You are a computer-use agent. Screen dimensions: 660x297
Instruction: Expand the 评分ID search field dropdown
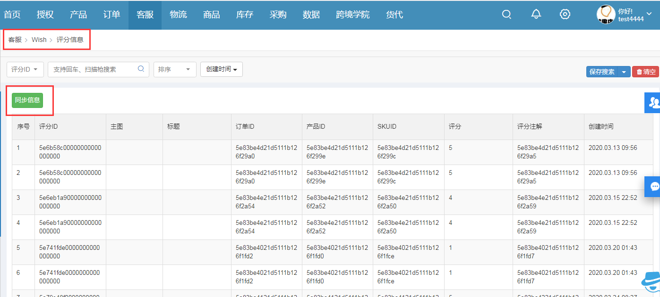25,69
